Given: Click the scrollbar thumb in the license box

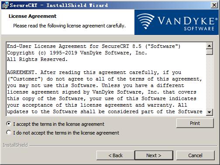Looking at the screenshot, I should 210,52.
